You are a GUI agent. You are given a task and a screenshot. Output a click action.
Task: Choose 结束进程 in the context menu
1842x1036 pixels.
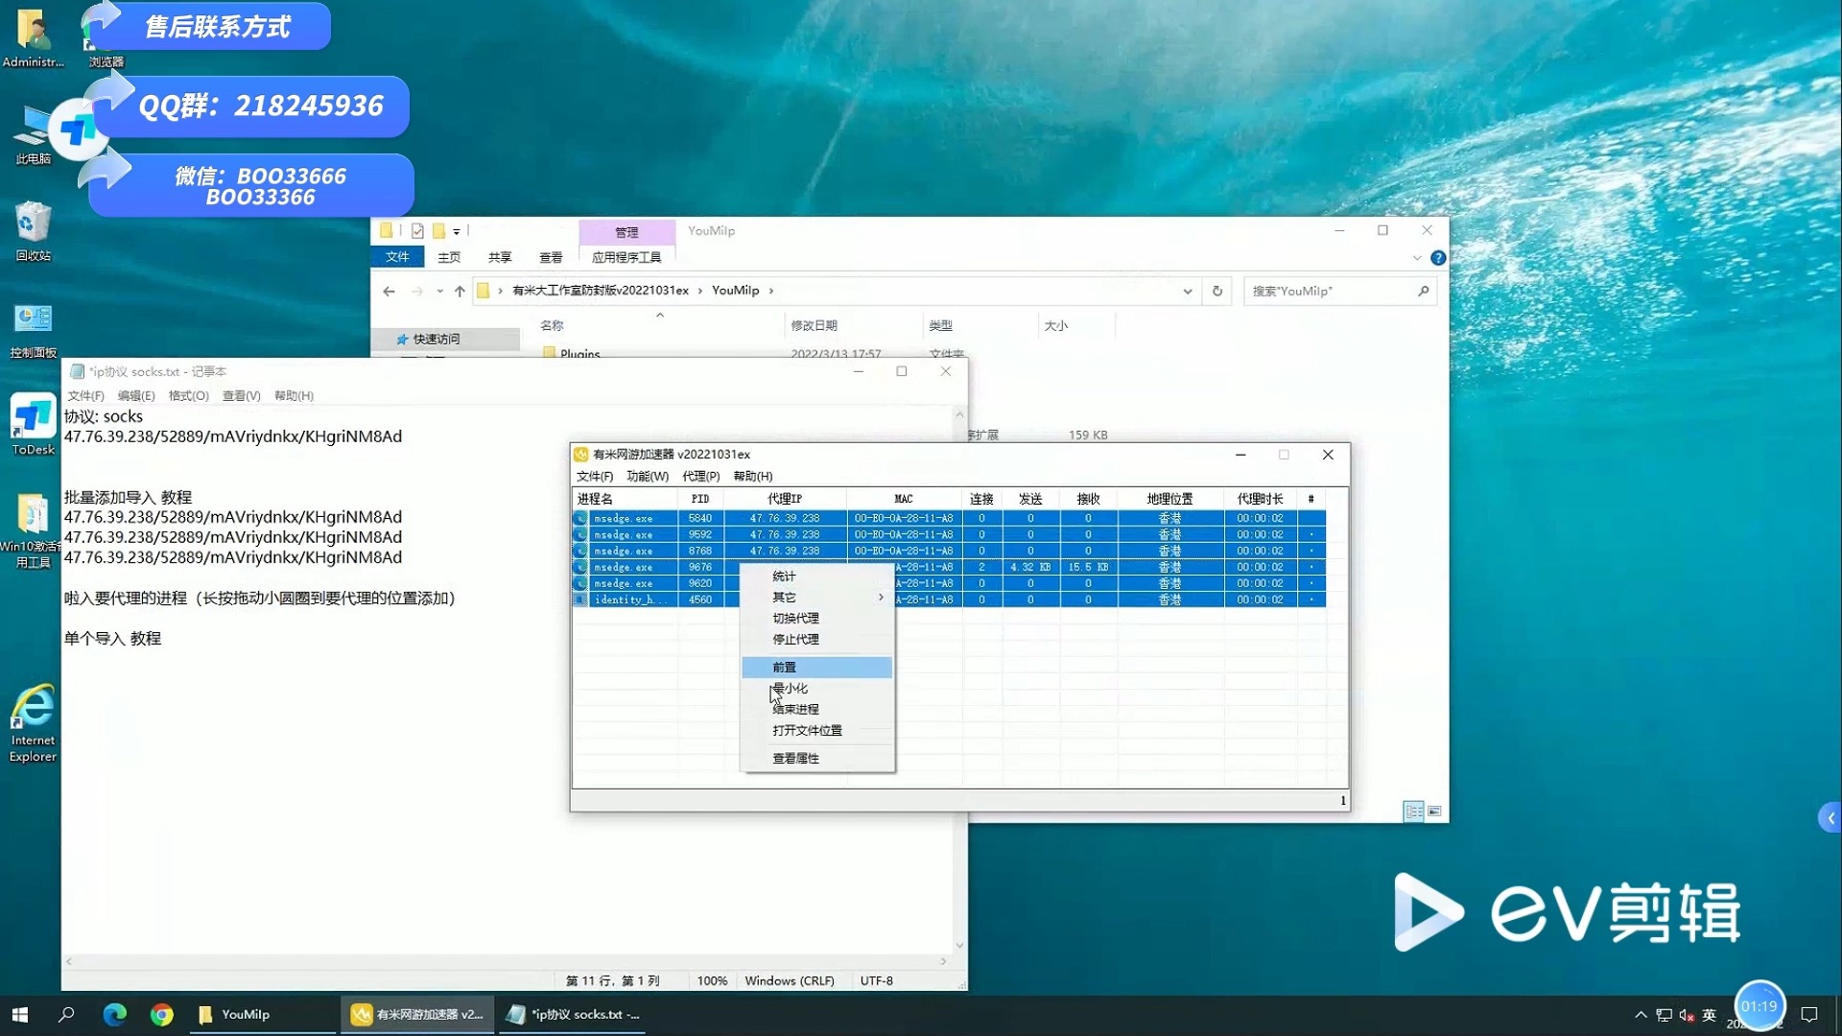point(817,710)
